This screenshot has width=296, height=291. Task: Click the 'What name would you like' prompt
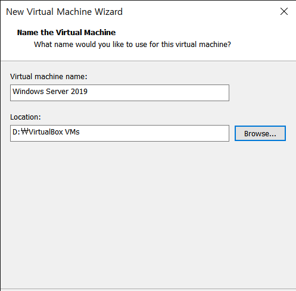click(132, 45)
